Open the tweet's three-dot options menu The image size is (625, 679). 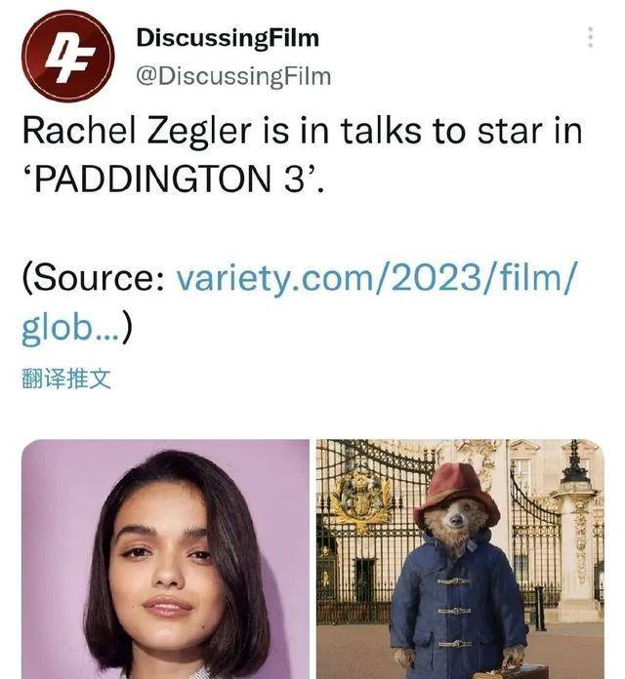590,37
